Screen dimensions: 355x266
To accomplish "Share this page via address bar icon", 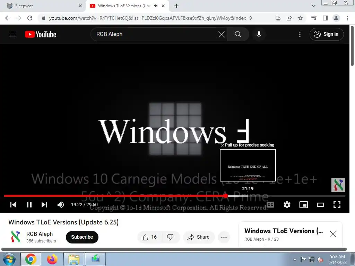I will 289,18.
